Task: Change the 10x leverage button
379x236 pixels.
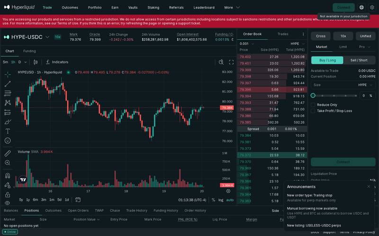Action: point(343,36)
